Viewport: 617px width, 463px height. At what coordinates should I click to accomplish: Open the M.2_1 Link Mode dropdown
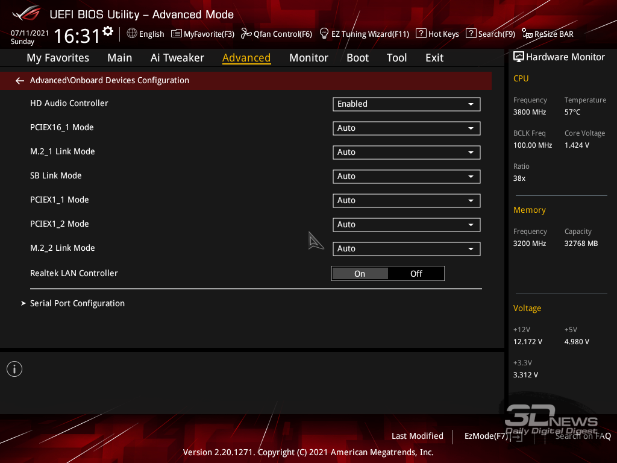pyautogui.click(x=407, y=153)
